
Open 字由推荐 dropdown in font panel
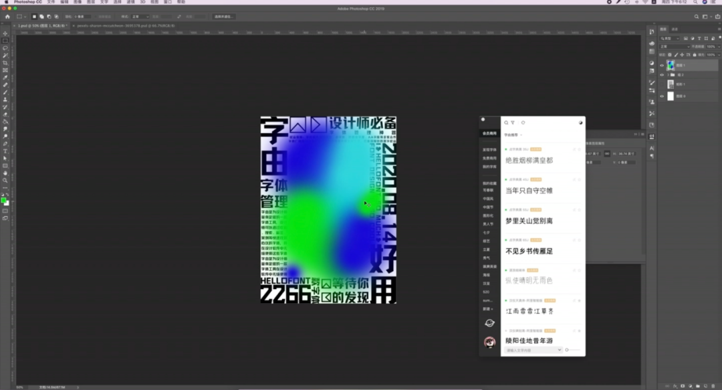click(513, 135)
